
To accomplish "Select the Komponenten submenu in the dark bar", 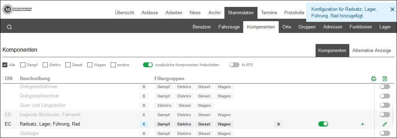I will click(261, 27).
